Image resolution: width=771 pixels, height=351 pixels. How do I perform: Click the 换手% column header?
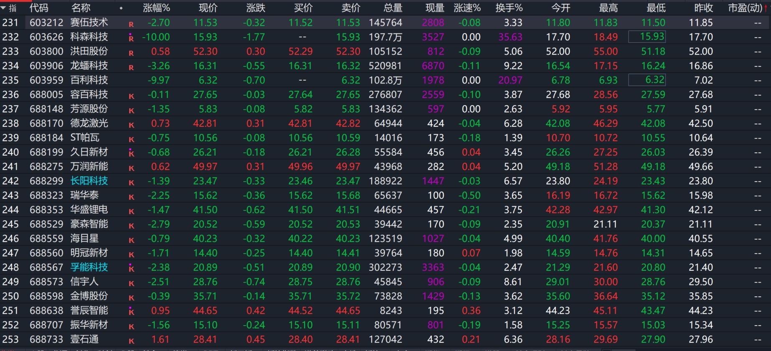tap(509, 8)
